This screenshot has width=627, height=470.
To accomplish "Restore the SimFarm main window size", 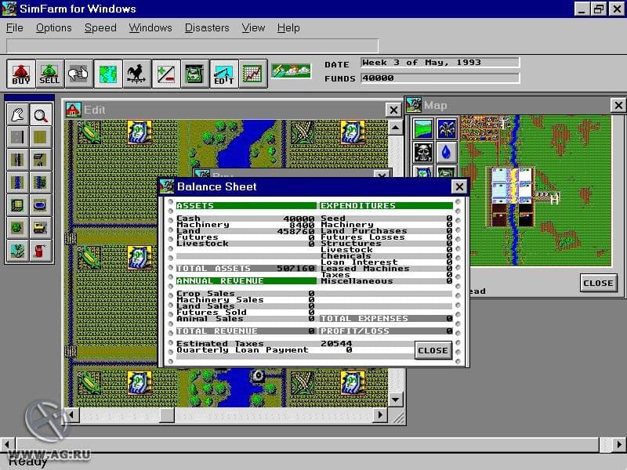I will 599,9.
